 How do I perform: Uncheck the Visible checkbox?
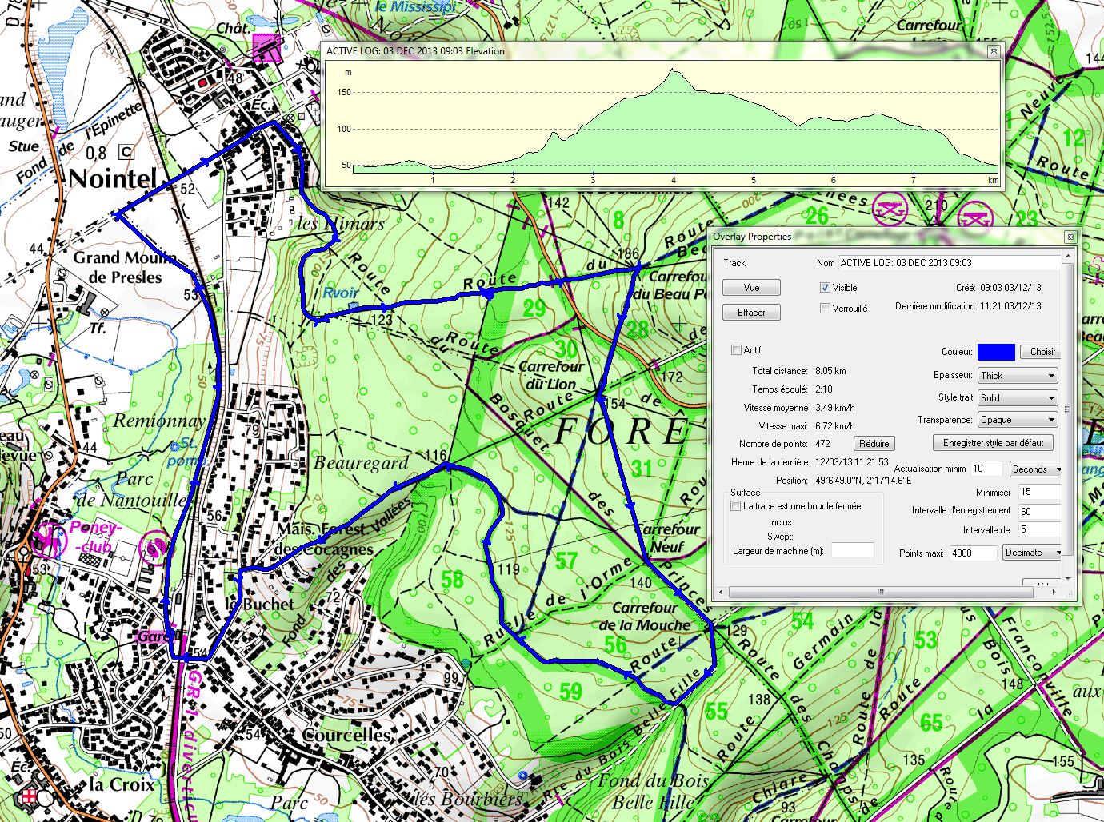(x=825, y=288)
